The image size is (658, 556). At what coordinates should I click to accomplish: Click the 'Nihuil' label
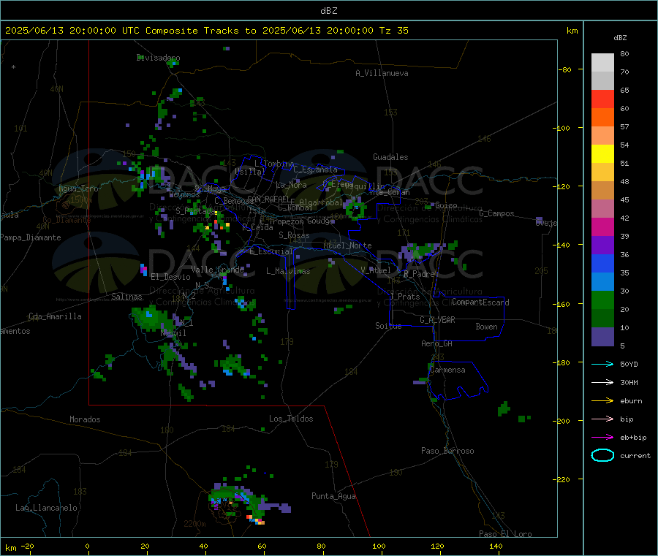173,333
